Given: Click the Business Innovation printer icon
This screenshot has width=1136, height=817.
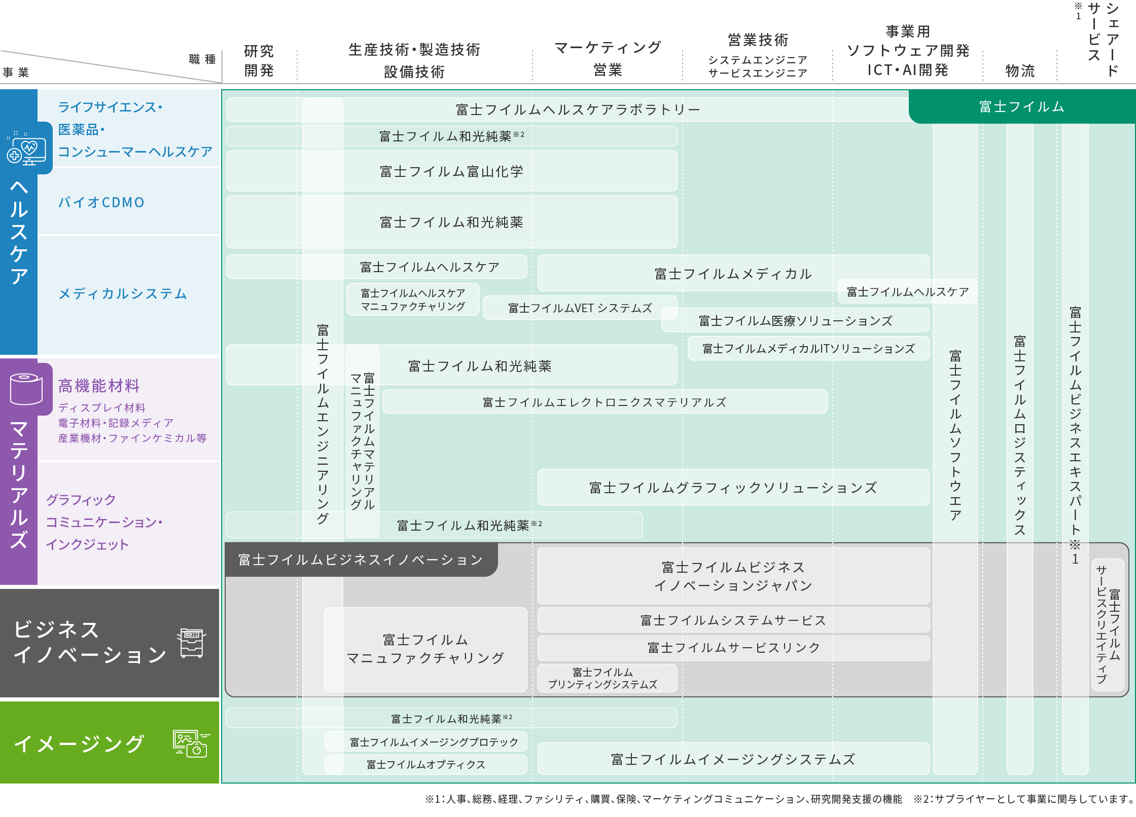Looking at the screenshot, I should pyautogui.click(x=192, y=643).
